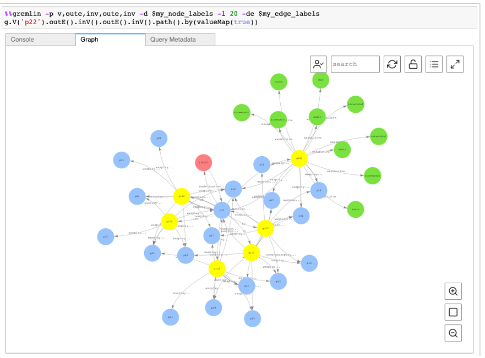Select the yellow g110 node
The height and width of the screenshot is (358, 485).
tap(182, 196)
